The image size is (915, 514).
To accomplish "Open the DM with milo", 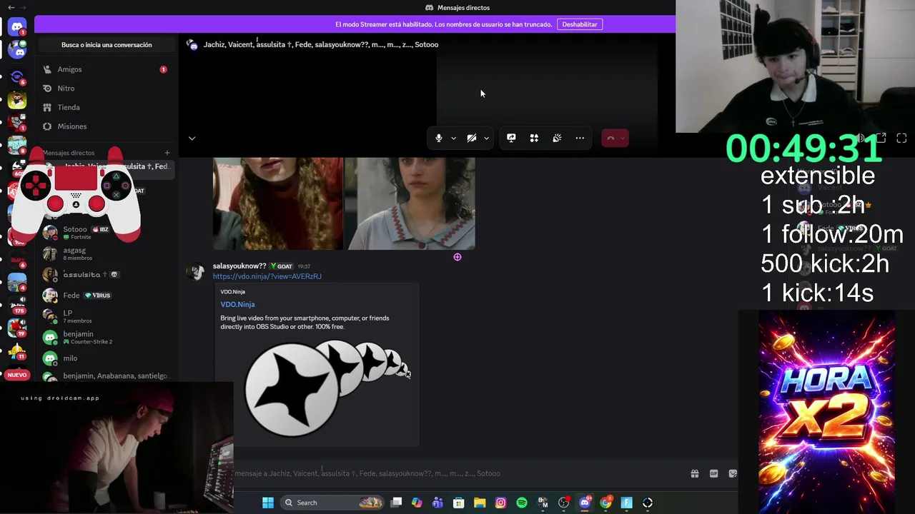I will (x=106, y=358).
